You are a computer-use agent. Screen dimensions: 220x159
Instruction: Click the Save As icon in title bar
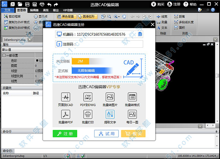point(34,4)
